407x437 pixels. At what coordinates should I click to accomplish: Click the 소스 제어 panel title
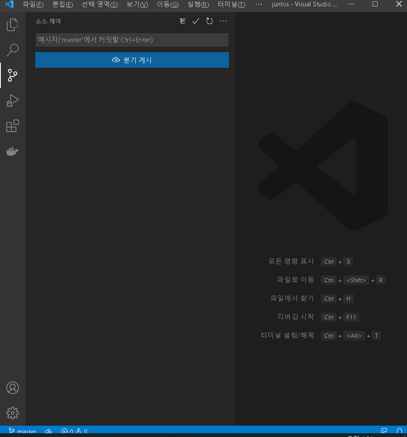point(48,21)
